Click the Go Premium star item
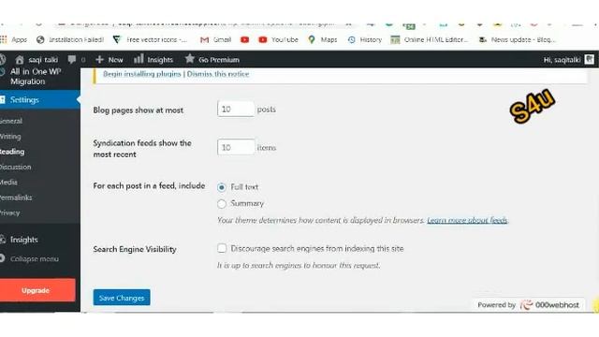This screenshot has height=337, width=599. [x=212, y=59]
